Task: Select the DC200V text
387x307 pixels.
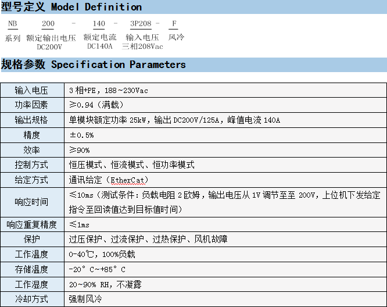Action: 49,47
